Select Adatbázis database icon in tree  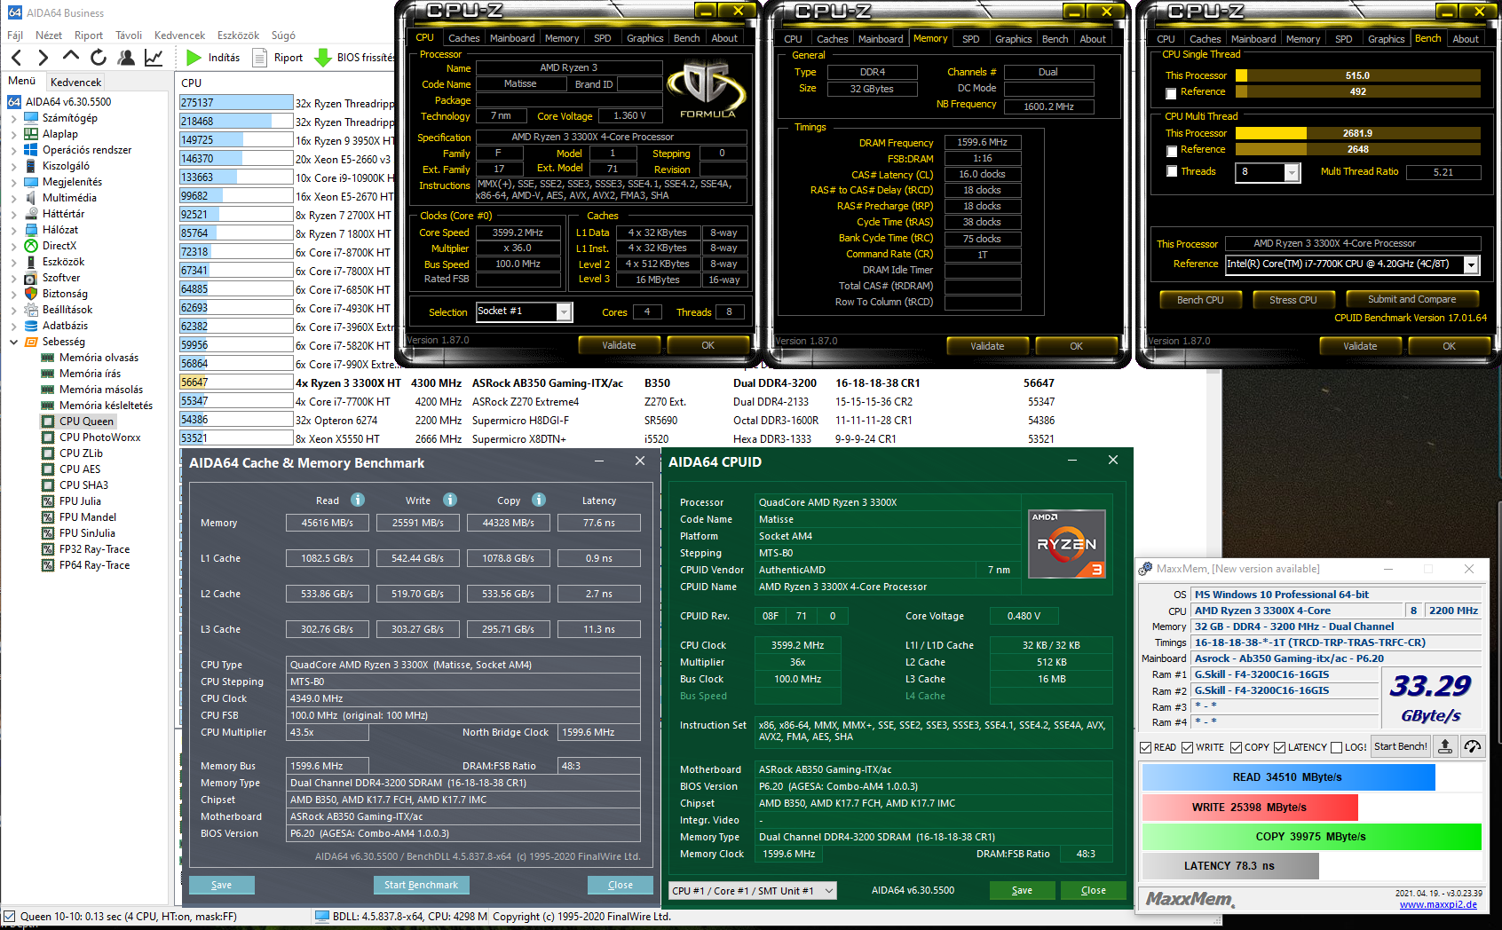pyautogui.click(x=32, y=326)
